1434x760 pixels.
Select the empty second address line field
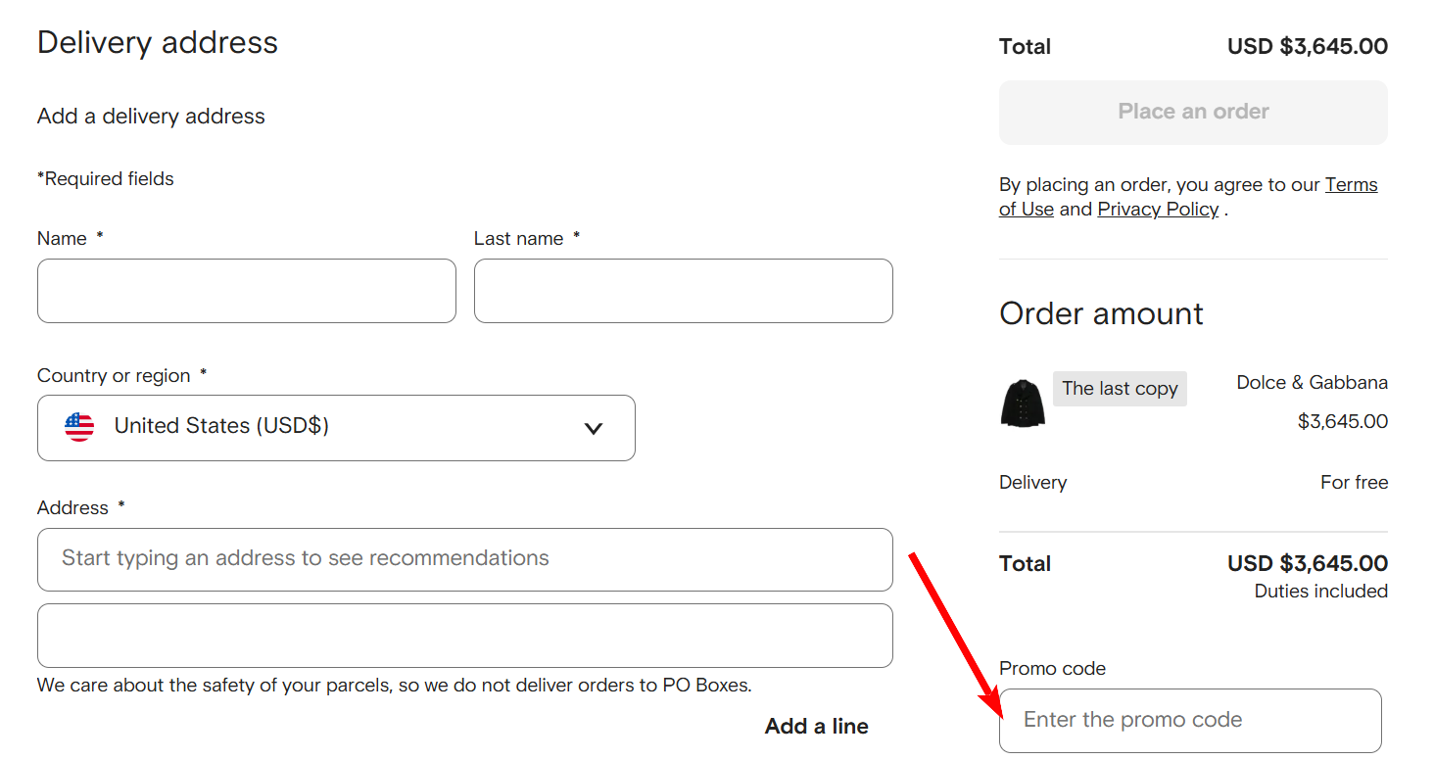point(464,636)
